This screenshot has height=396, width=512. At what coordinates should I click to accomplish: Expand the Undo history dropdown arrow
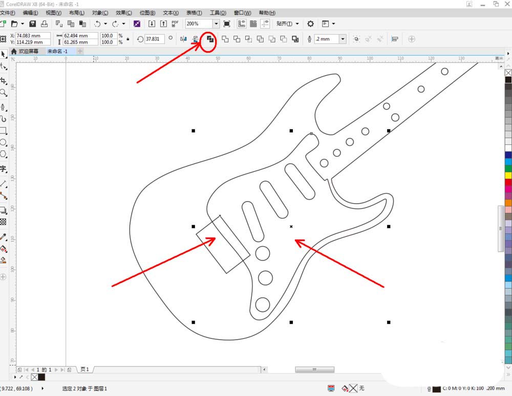click(x=105, y=24)
